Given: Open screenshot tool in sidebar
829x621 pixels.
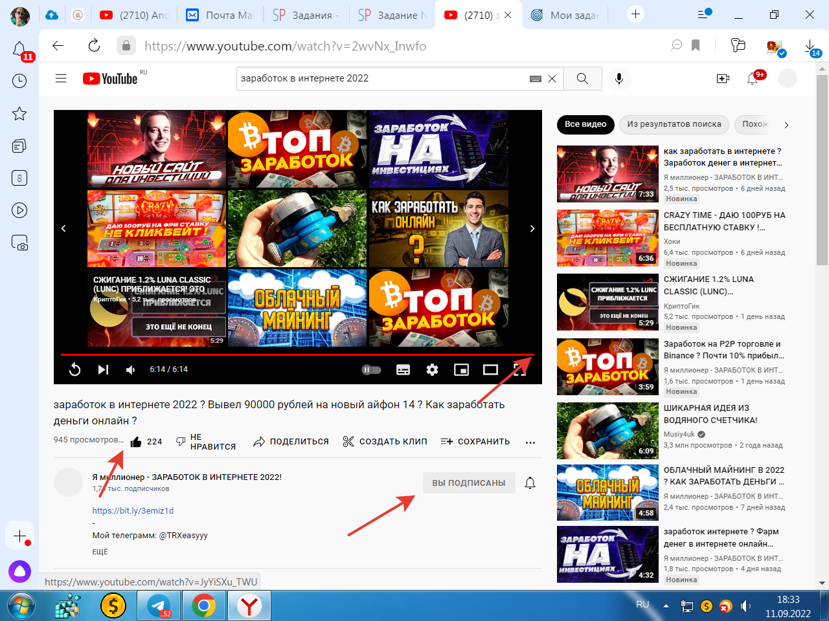Looking at the screenshot, I should click(19, 243).
